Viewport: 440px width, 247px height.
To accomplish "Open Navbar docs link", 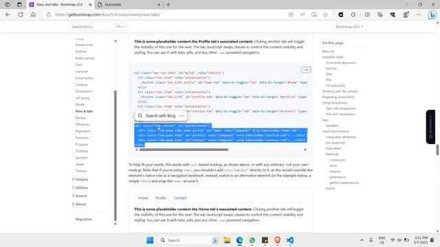I will [x=80, y=118].
